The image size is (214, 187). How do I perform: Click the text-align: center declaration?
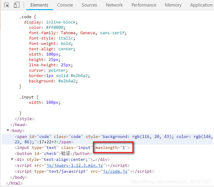[x=52, y=49]
